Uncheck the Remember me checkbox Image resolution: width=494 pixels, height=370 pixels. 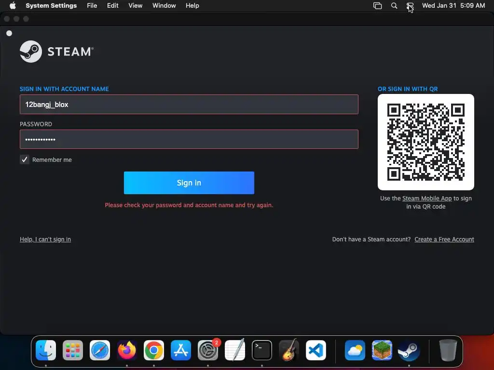point(25,159)
